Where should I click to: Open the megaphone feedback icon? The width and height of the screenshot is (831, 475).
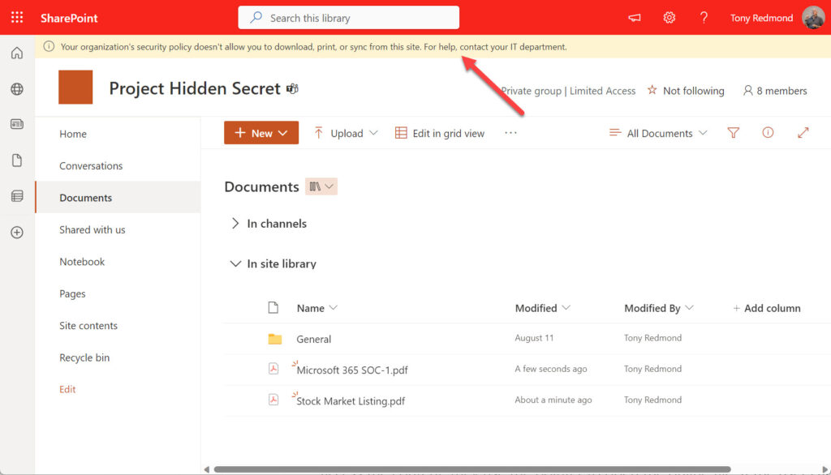[x=635, y=18]
